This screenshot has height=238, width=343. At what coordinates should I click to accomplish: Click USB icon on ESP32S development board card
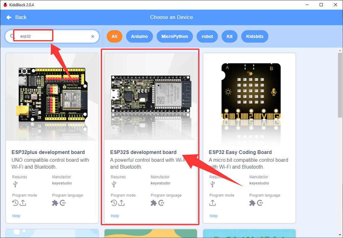pyautogui.click(x=114, y=184)
